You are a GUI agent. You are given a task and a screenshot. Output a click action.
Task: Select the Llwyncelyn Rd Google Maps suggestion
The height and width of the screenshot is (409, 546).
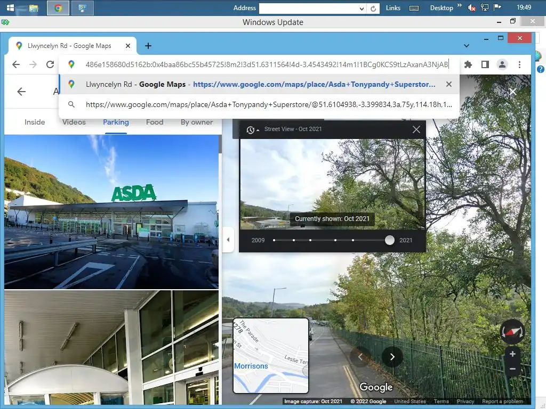click(x=260, y=84)
